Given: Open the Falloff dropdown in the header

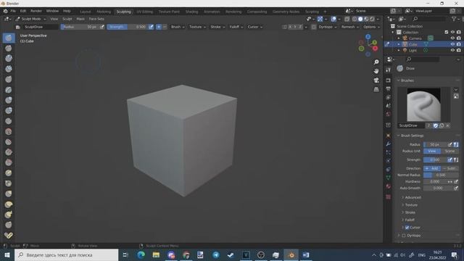Looking at the screenshot, I should [236, 27].
